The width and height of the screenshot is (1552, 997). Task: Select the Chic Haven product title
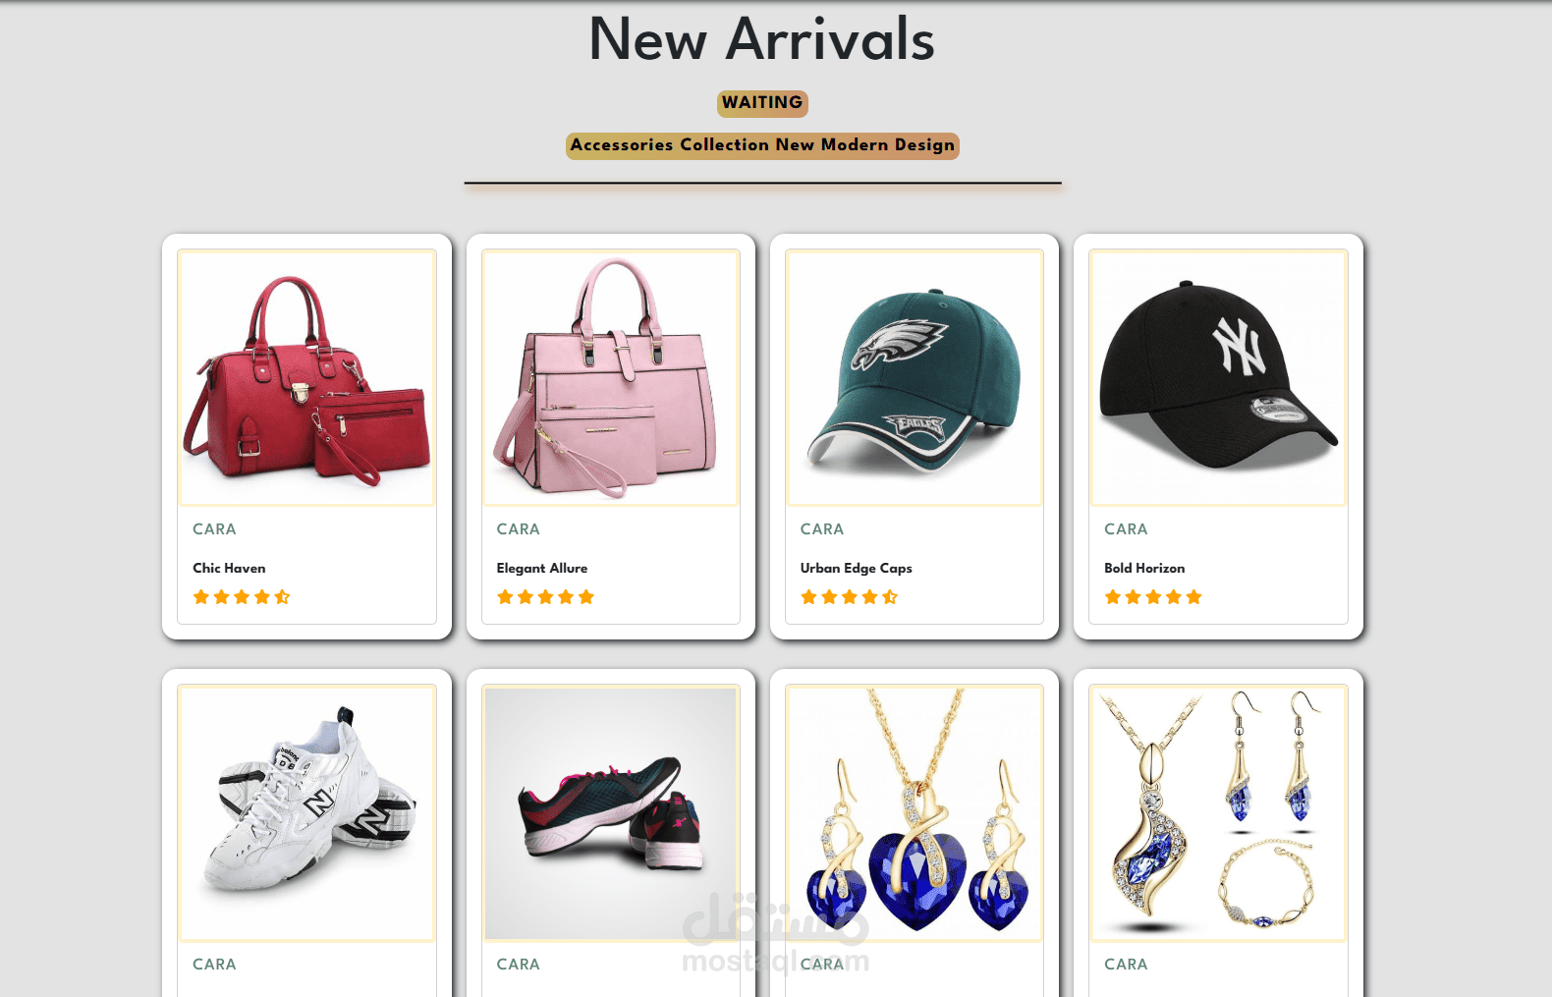point(229,568)
